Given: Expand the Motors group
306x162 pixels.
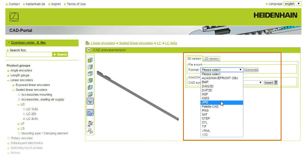Looking at the screenshot, I should click(8, 153).
